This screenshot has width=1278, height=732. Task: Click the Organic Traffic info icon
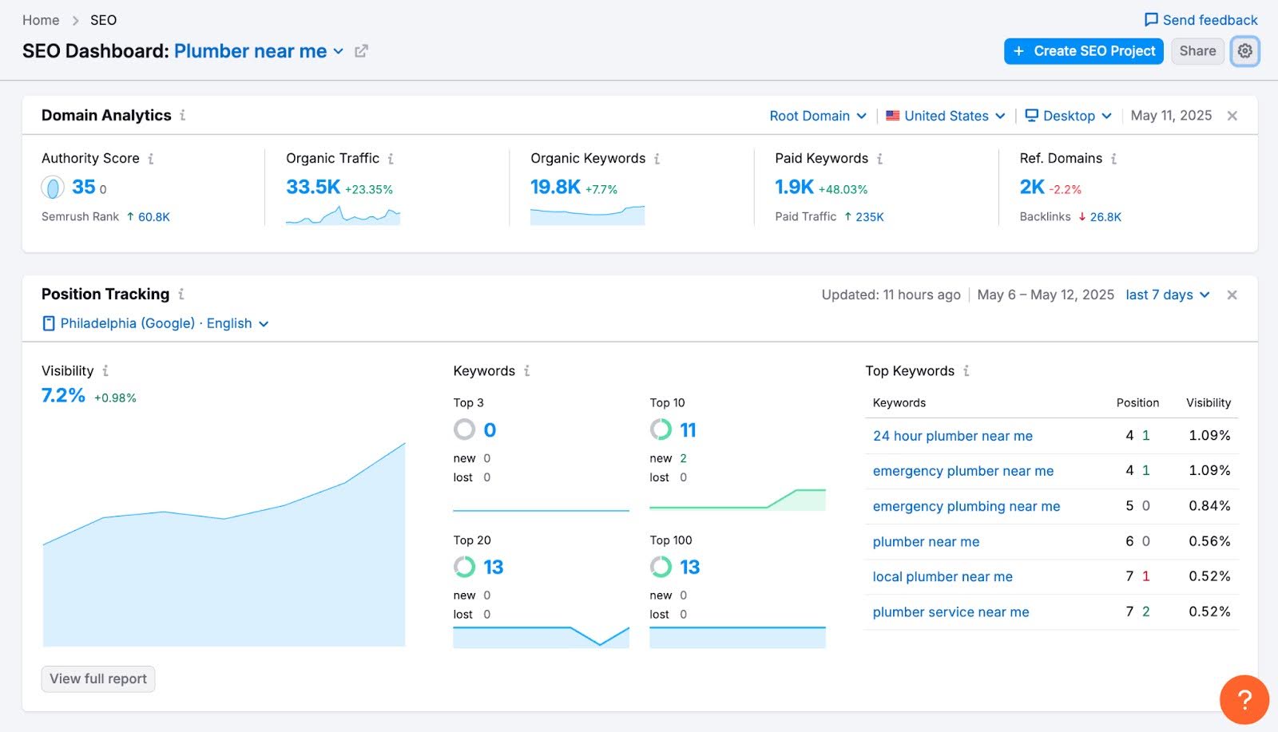392,158
